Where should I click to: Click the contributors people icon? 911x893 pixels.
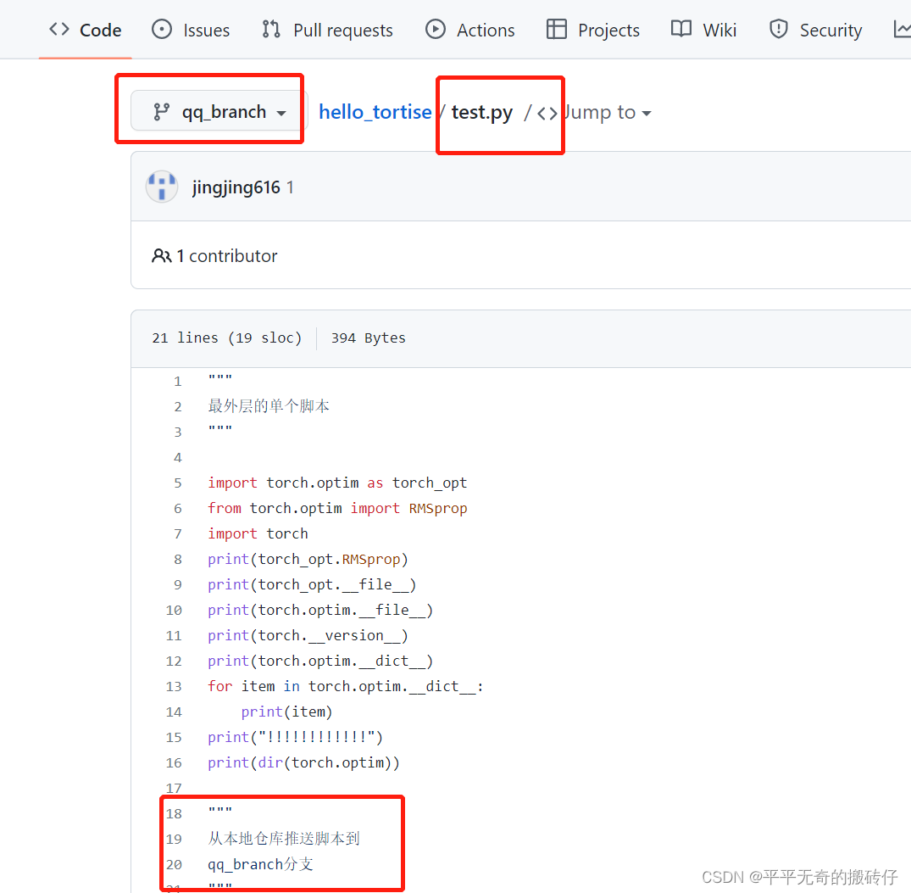click(162, 256)
